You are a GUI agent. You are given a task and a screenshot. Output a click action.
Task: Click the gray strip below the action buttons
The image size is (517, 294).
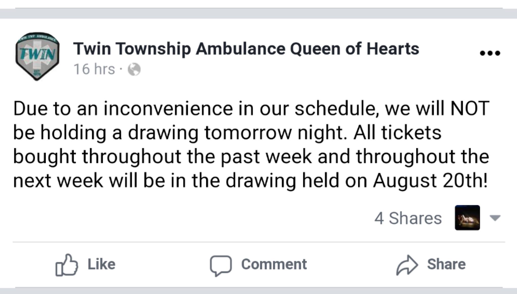click(x=258, y=291)
